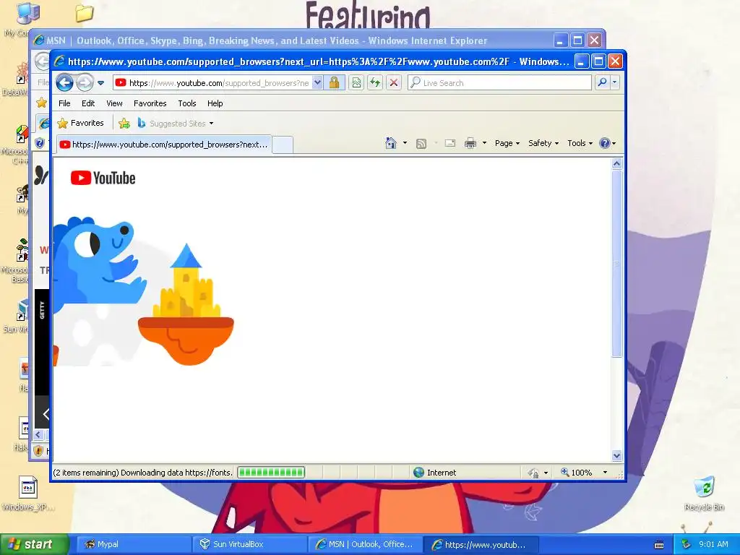Click the blue horizontal scroll left arrow in MSN window
The width and height of the screenshot is (740, 555).
point(39,434)
